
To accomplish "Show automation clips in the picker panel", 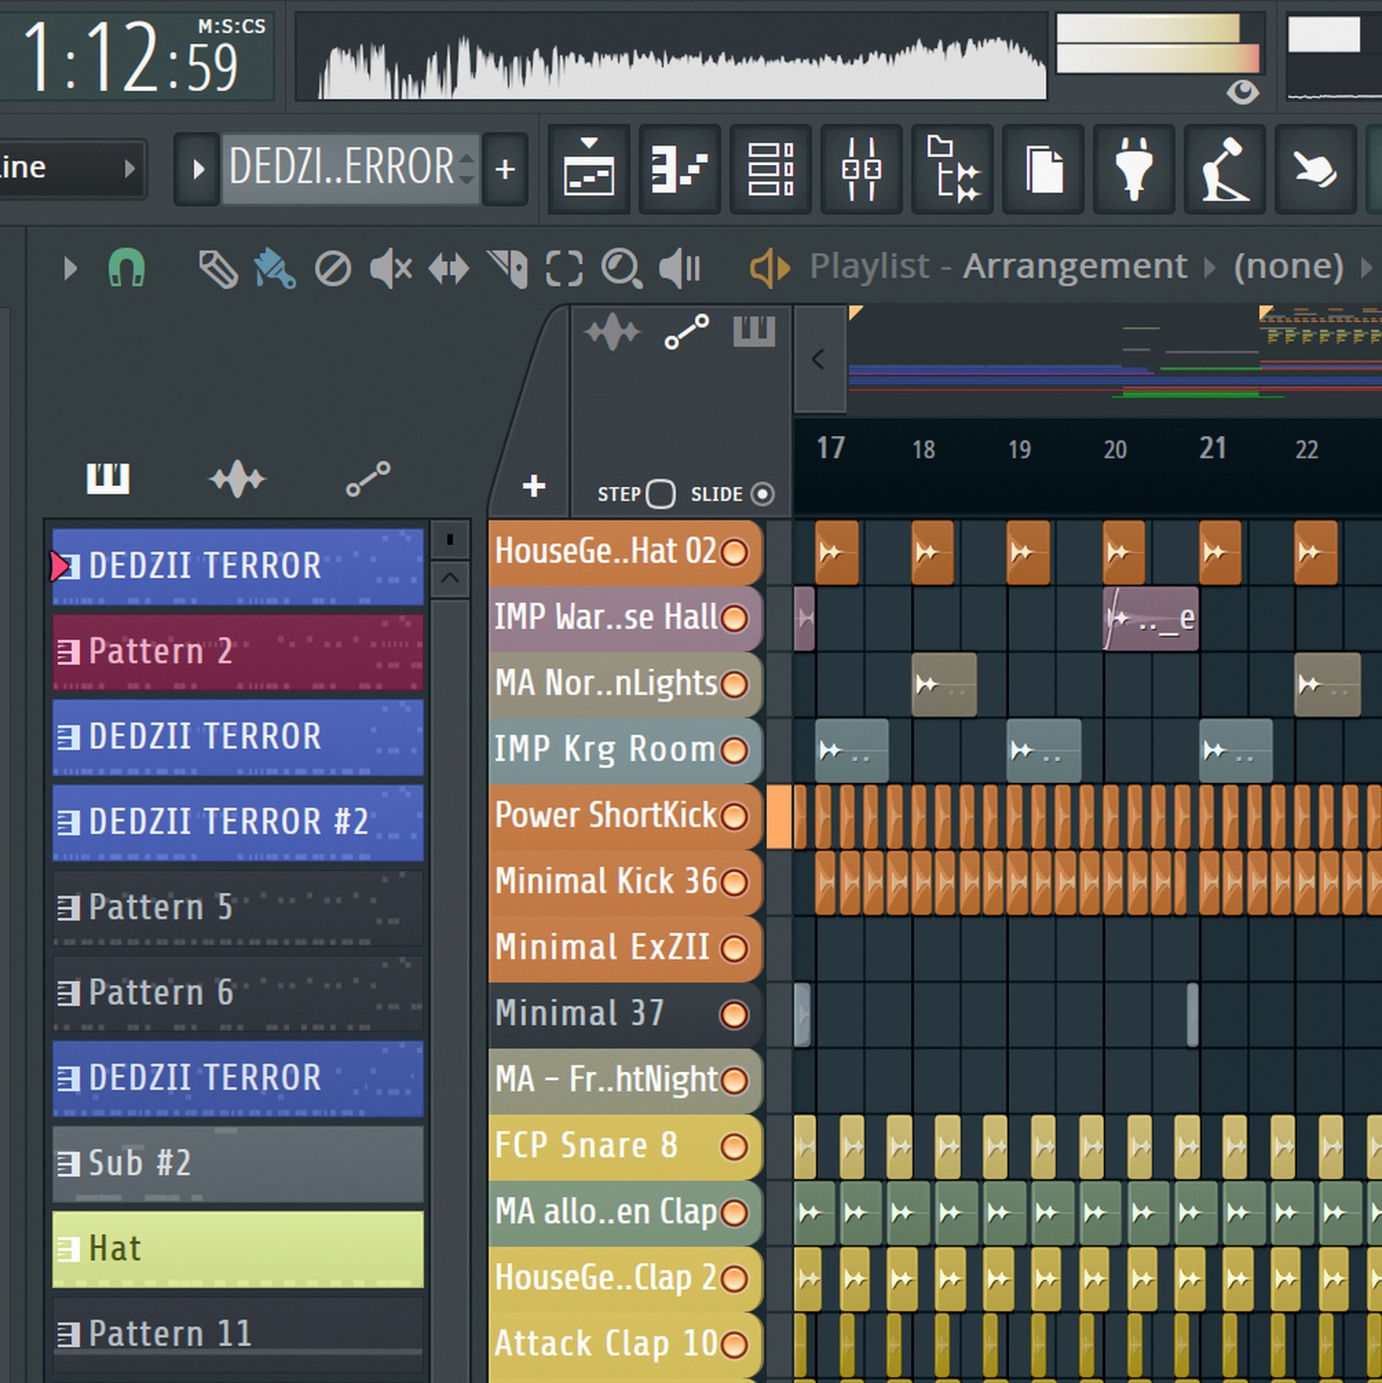I will (368, 478).
